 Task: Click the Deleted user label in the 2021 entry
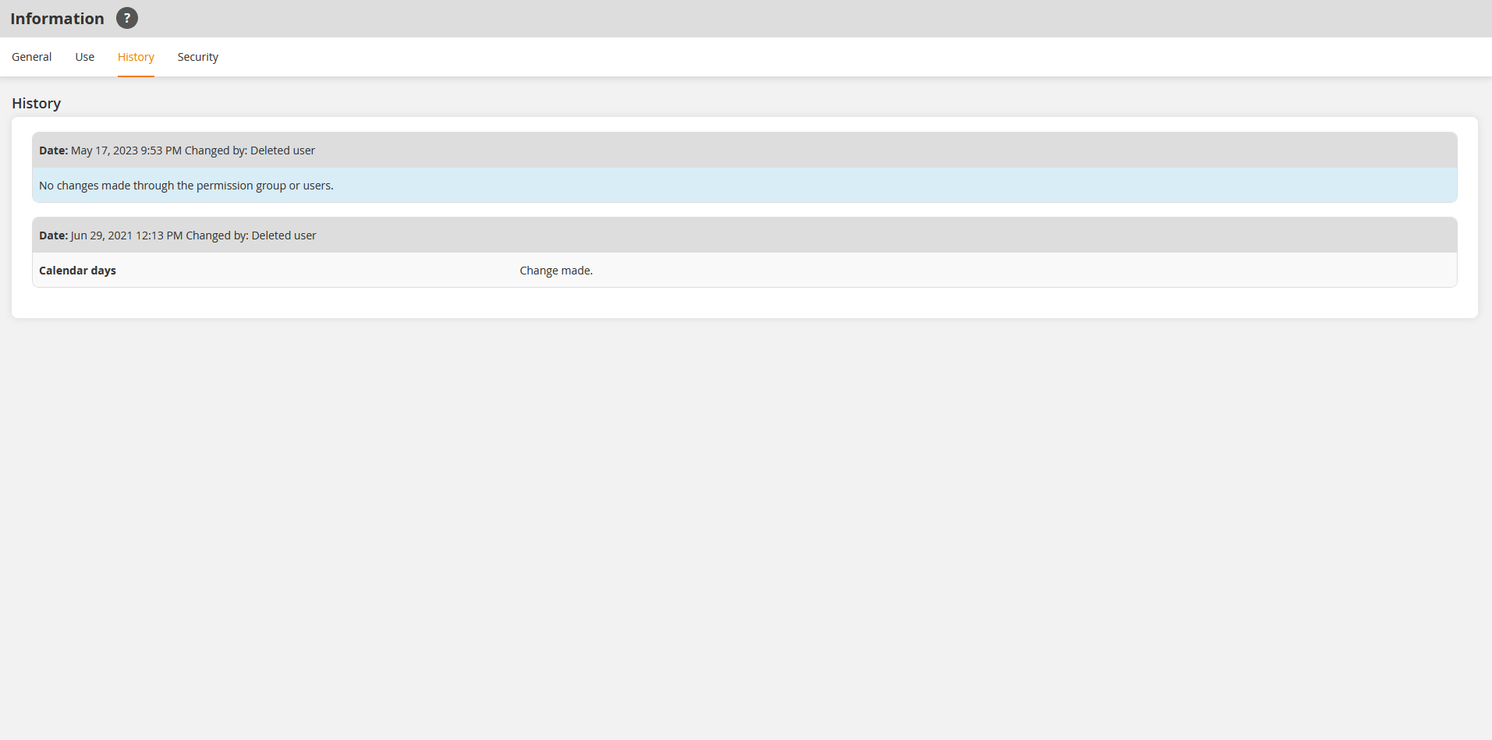(284, 235)
